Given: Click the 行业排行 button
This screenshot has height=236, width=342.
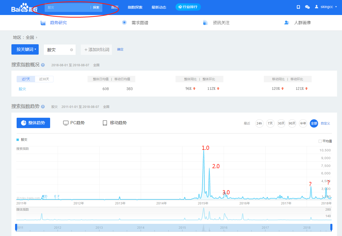Looking at the screenshot, I should click(188, 7).
